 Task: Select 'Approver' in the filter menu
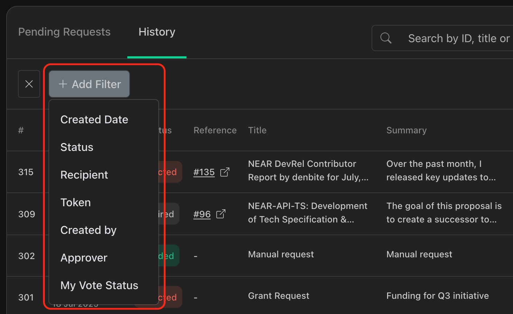[84, 257]
